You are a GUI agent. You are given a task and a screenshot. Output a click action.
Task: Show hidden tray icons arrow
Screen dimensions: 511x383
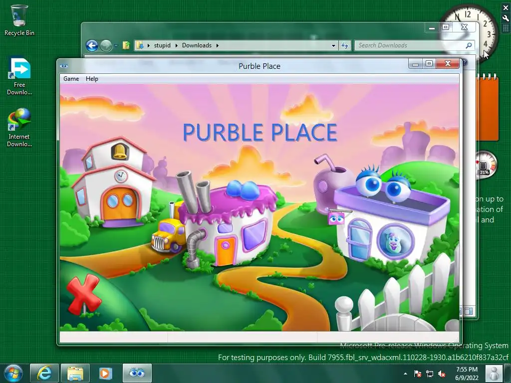click(x=405, y=374)
